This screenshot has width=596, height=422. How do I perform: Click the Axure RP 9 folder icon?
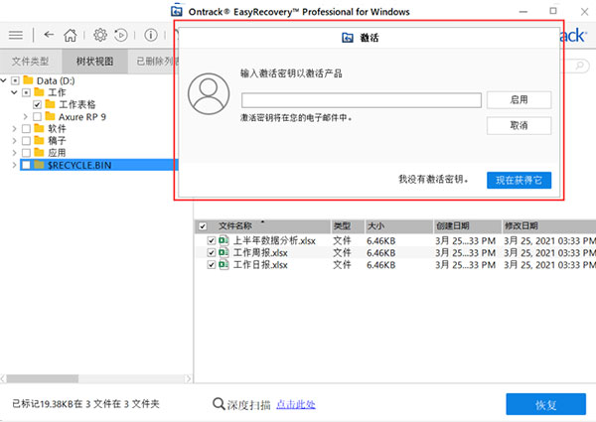(x=50, y=116)
